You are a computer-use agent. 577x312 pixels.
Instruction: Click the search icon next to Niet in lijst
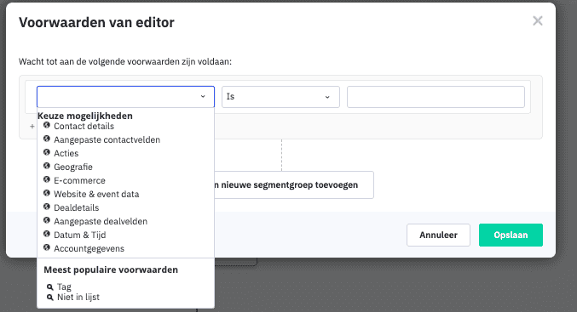[x=50, y=298]
